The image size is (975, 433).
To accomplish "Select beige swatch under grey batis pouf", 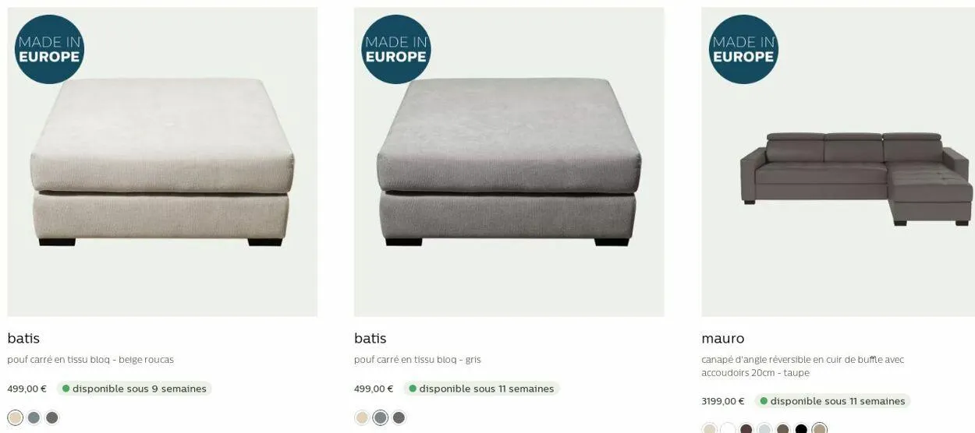I will (x=362, y=417).
